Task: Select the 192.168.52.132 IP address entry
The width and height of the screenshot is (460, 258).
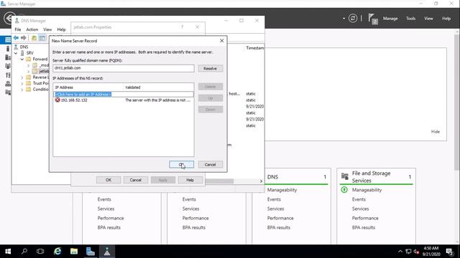Action: [x=74, y=100]
